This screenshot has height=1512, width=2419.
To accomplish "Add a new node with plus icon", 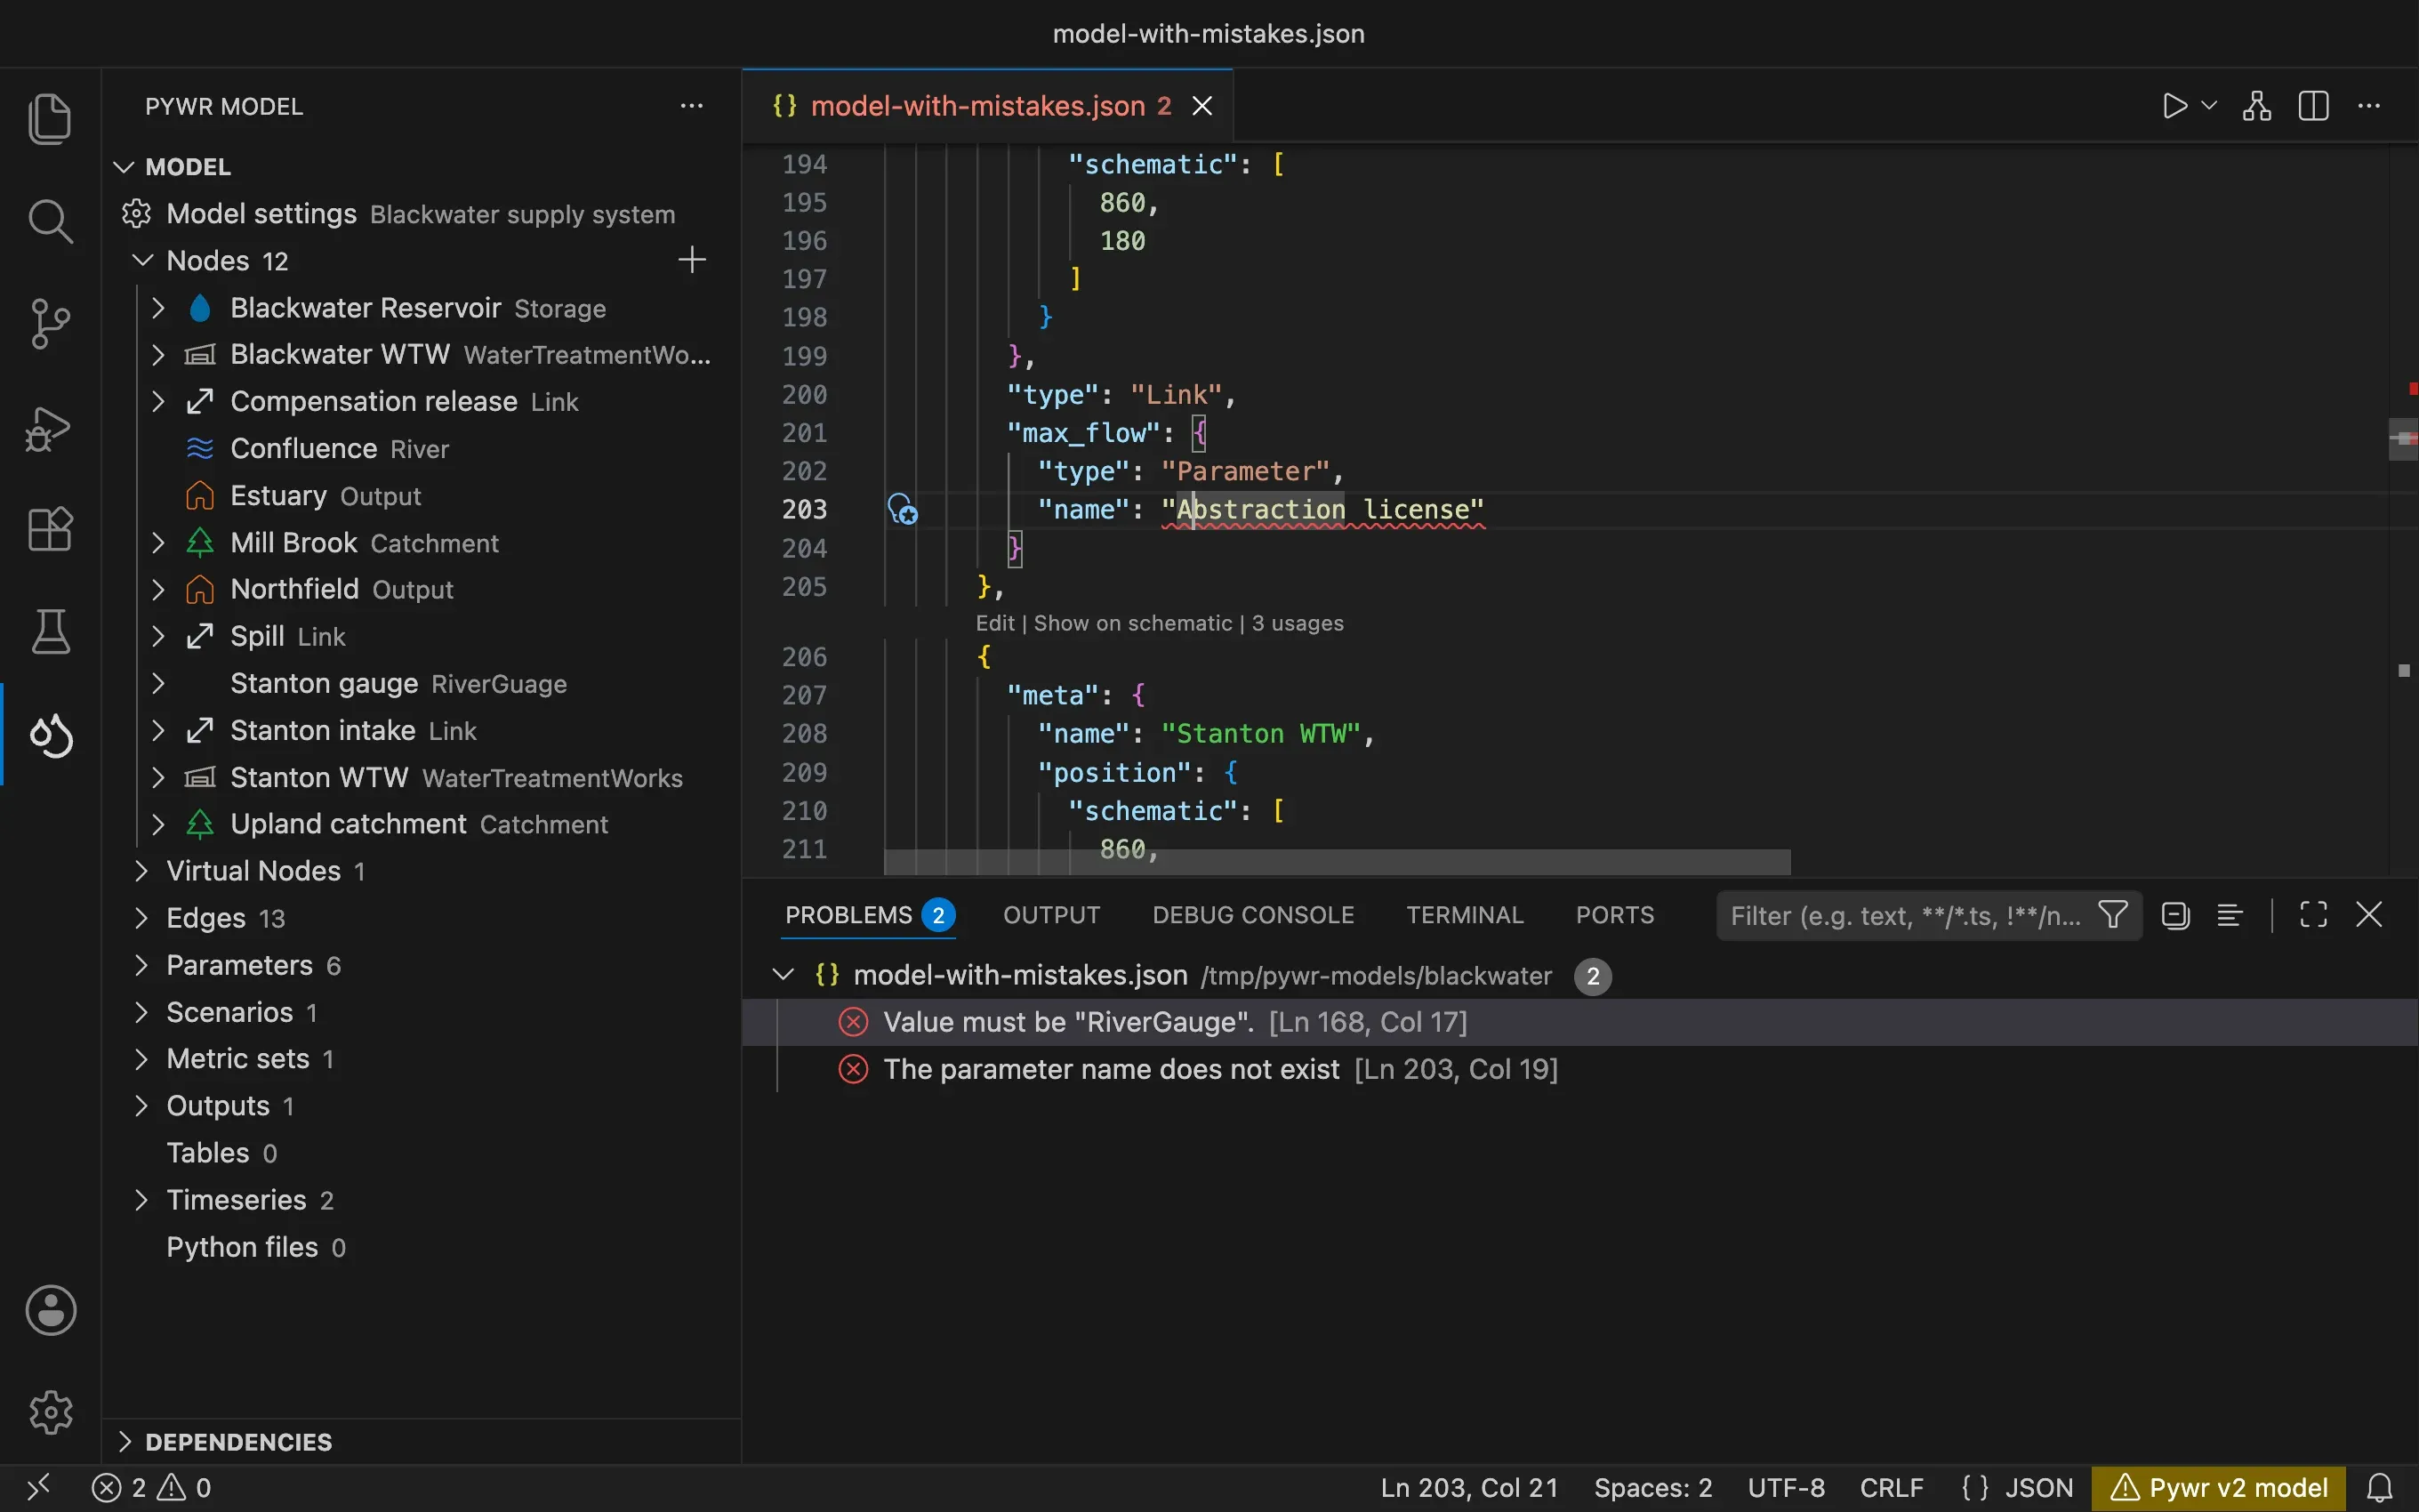I will click(x=692, y=260).
